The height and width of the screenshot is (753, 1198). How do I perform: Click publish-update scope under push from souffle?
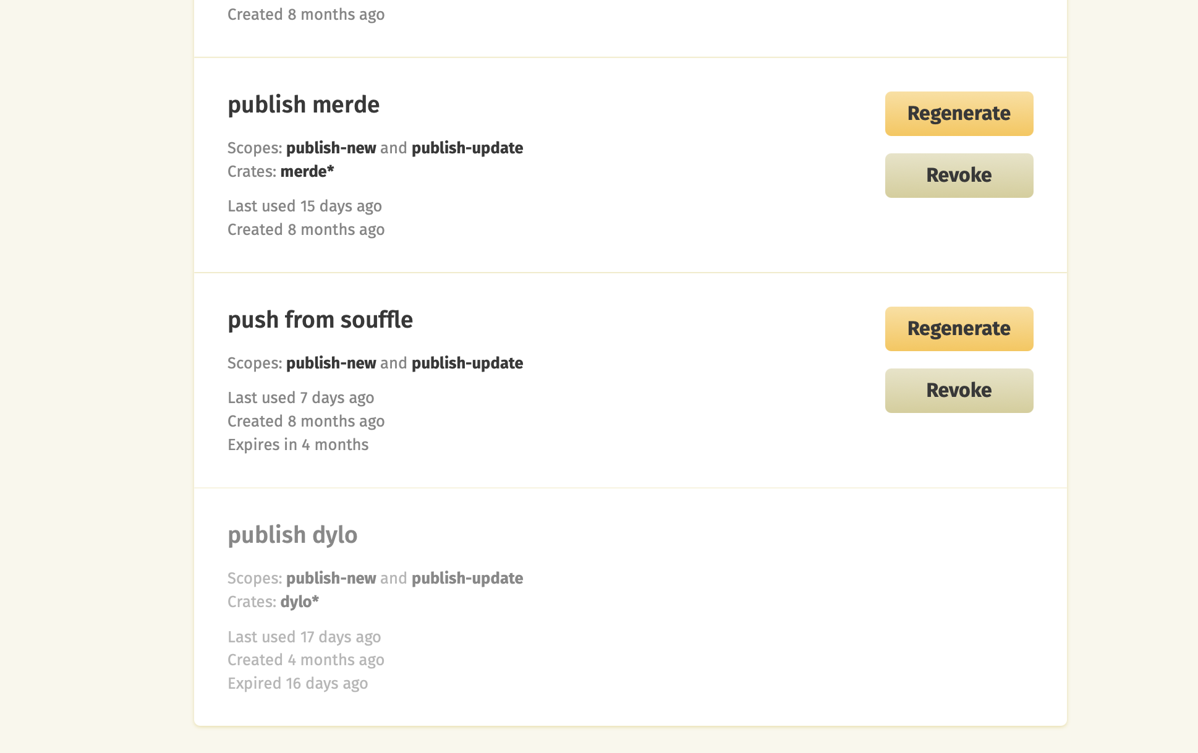[x=467, y=364]
